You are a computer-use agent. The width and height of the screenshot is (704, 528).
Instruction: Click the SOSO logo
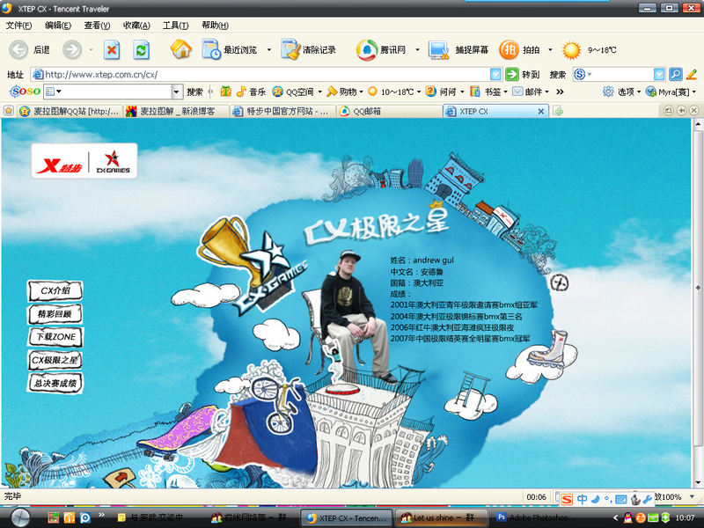click(26, 92)
